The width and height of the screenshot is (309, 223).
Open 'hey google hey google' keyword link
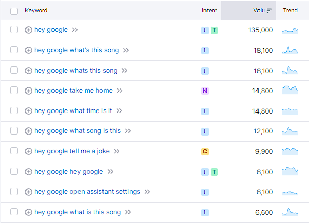[68, 172]
